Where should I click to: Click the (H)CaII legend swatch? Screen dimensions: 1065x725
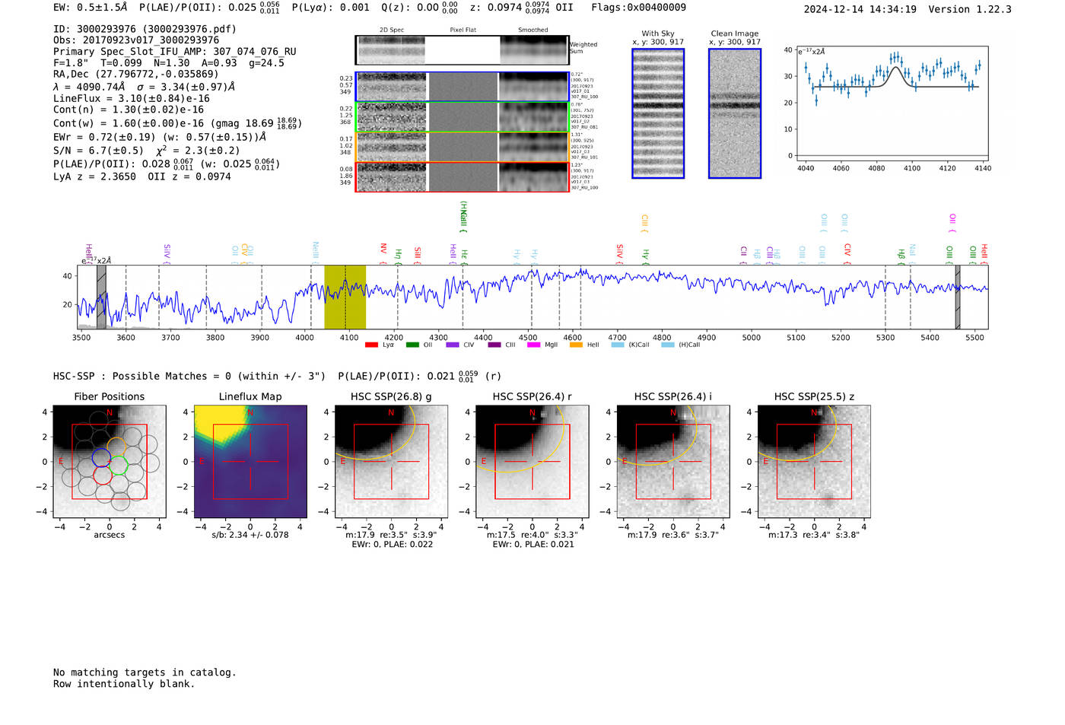point(668,345)
